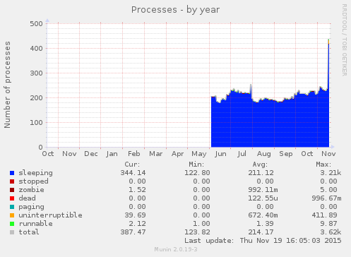Click the teal paging legend swatch
This screenshot has width=351, height=257.
[x=12, y=207]
